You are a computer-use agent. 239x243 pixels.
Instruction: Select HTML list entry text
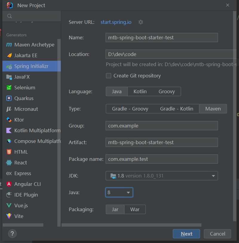[21, 152]
